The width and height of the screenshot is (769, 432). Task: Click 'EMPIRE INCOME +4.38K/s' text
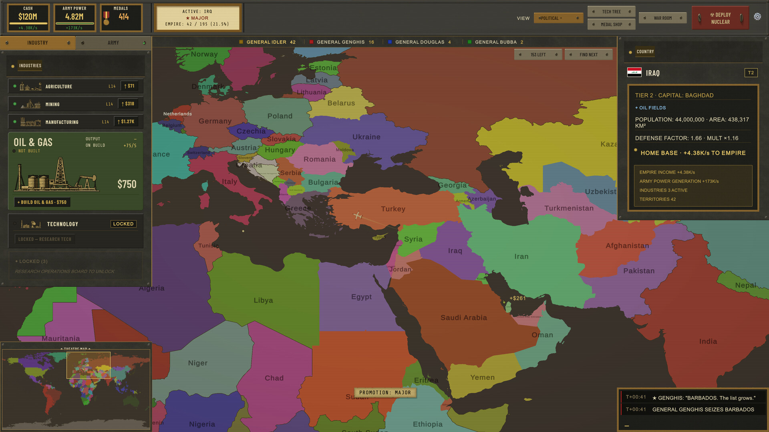click(x=667, y=172)
